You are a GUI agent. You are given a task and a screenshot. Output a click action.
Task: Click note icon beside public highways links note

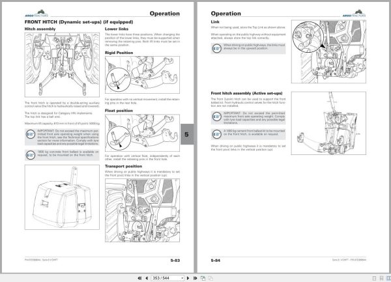(x=217, y=48)
